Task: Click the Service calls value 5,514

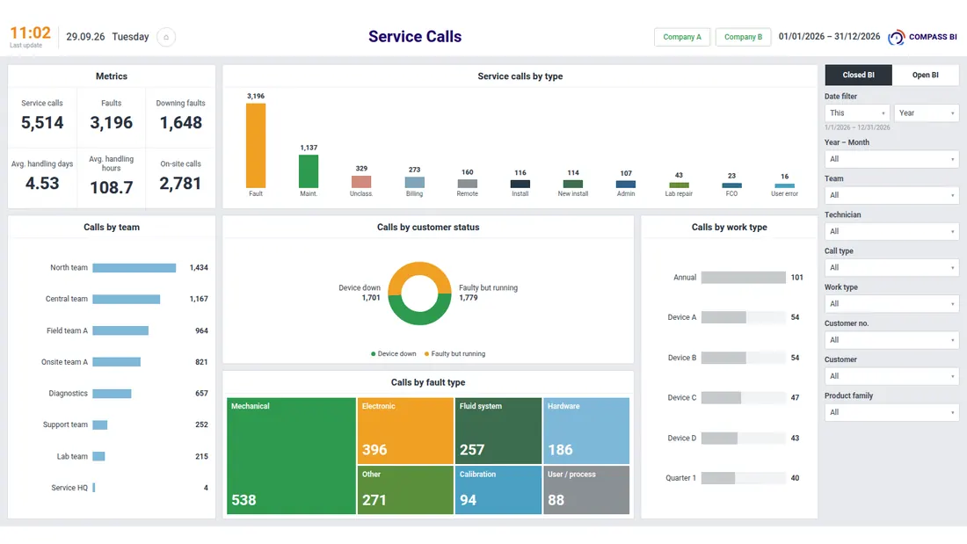Action: point(42,123)
